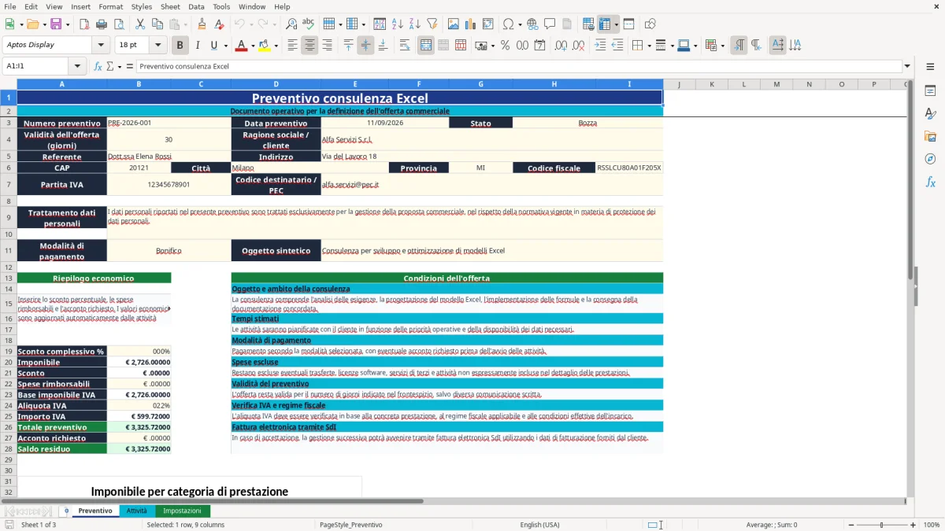Viewport: 945px width, 531px height.
Task: Undo the last action
Action: pos(240,24)
